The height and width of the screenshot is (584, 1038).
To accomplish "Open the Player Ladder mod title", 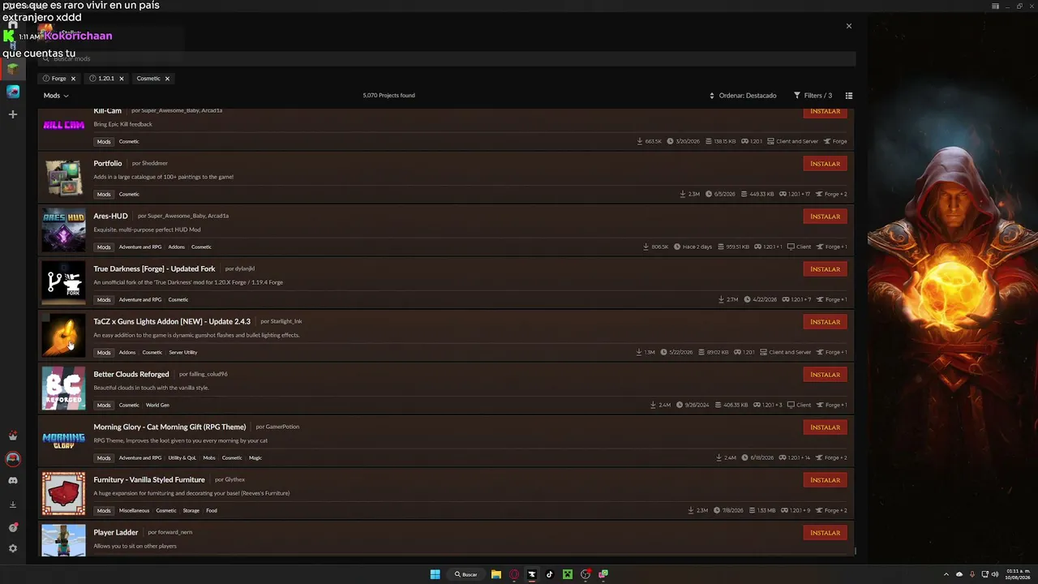I will click(x=116, y=532).
